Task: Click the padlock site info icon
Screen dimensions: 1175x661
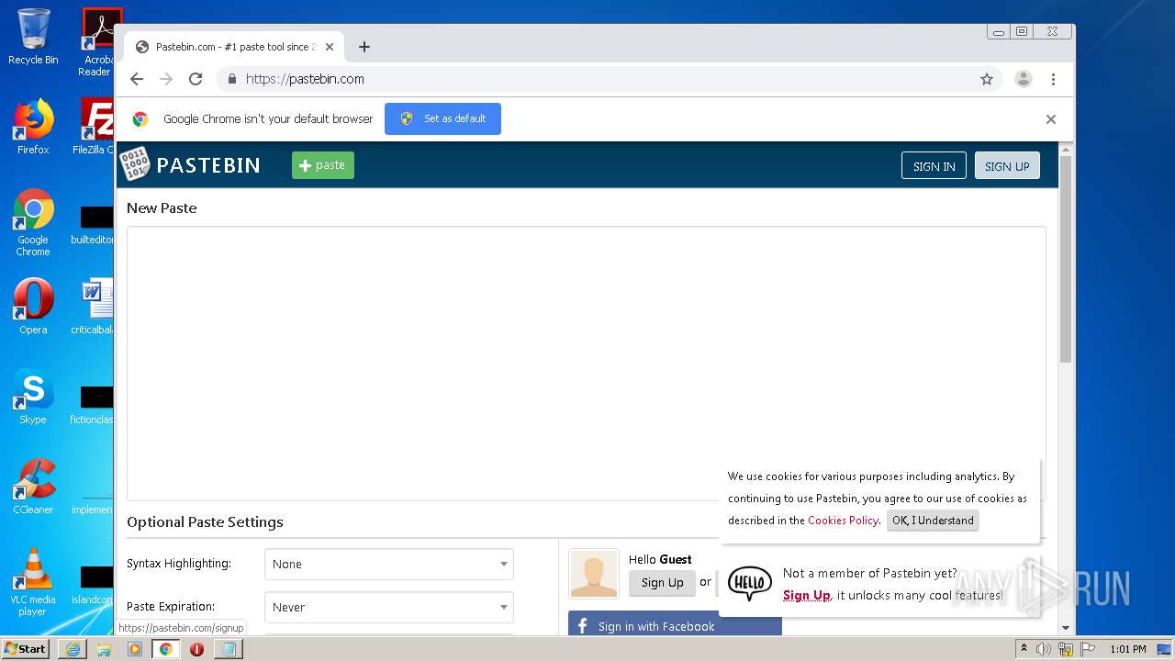Action: point(232,79)
